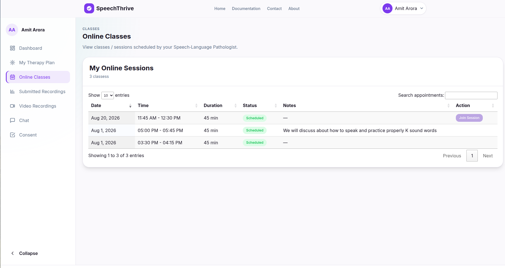This screenshot has width=505, height=268.
Task: Click the 3 classess subtitle text
Action: point(99,76)
